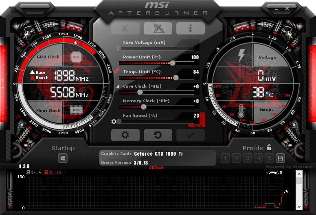Click the Fan Speed value 23
Image resolution: width=316 pixels, height=215 pixels.
click(196, 116)
